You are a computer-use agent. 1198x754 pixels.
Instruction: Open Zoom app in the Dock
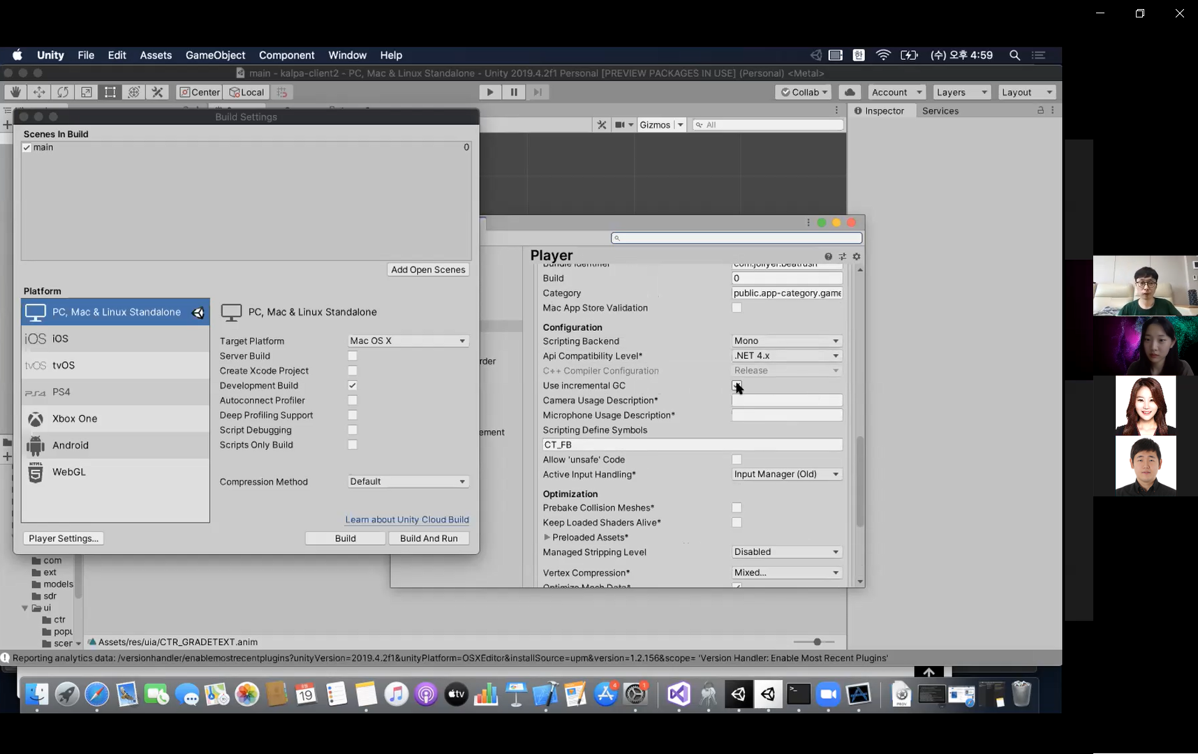coord(828,694)
